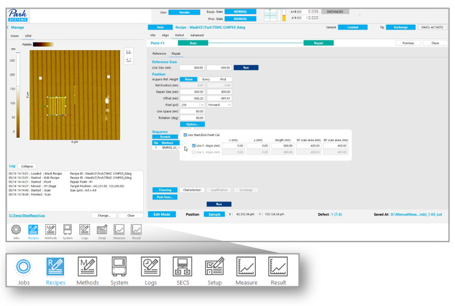This screenshot has height=306, width=455.
Task: Select Every for Acquire Ref. Height
Action: tap(206, 79)
